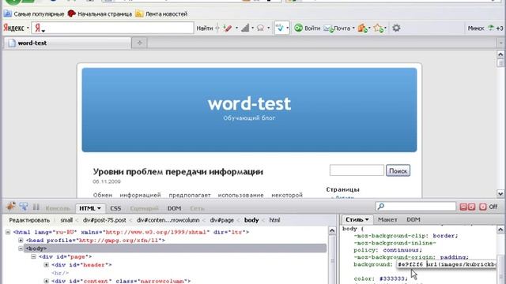
Task: Open Firebug HTML tab
Action: click(x=89, y=208)
